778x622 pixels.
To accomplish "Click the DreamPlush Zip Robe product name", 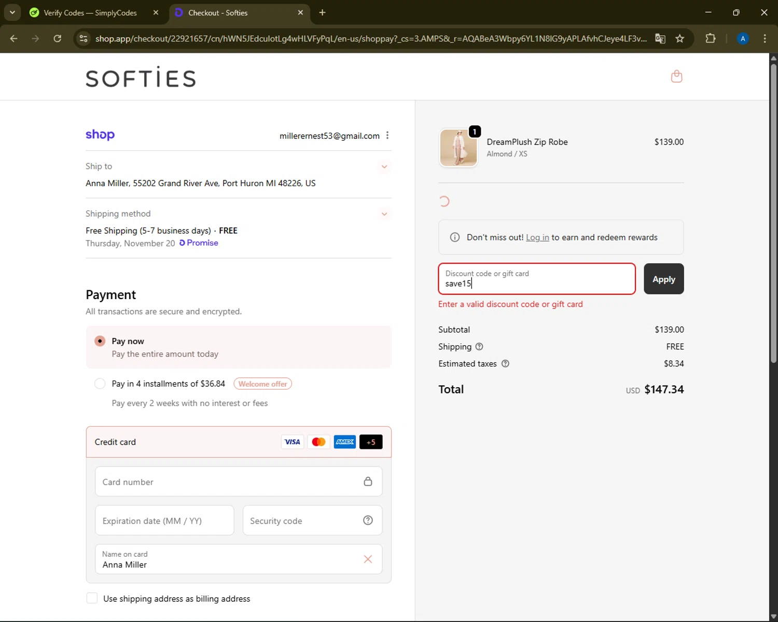I will click(x=527, y=142).
